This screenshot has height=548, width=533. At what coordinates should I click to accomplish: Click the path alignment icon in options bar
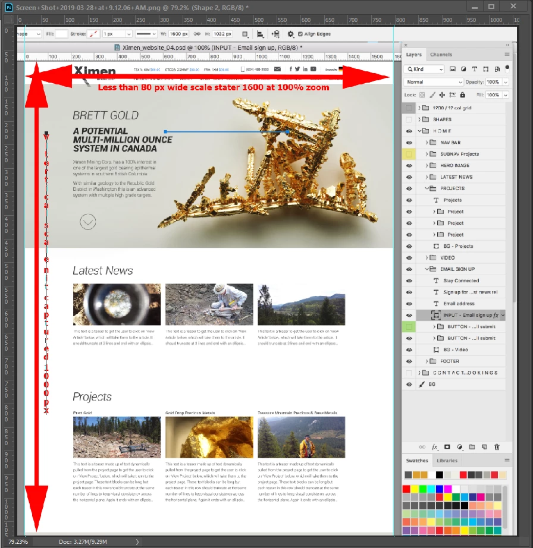pos(260,34)
